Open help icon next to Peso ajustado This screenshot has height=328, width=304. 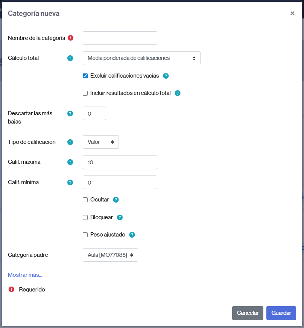(x=132, y=235)
